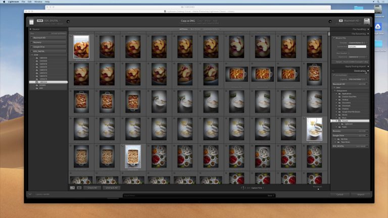Click the Custom Text input field
The image size is (388, 218).
(x=357, y=46)
